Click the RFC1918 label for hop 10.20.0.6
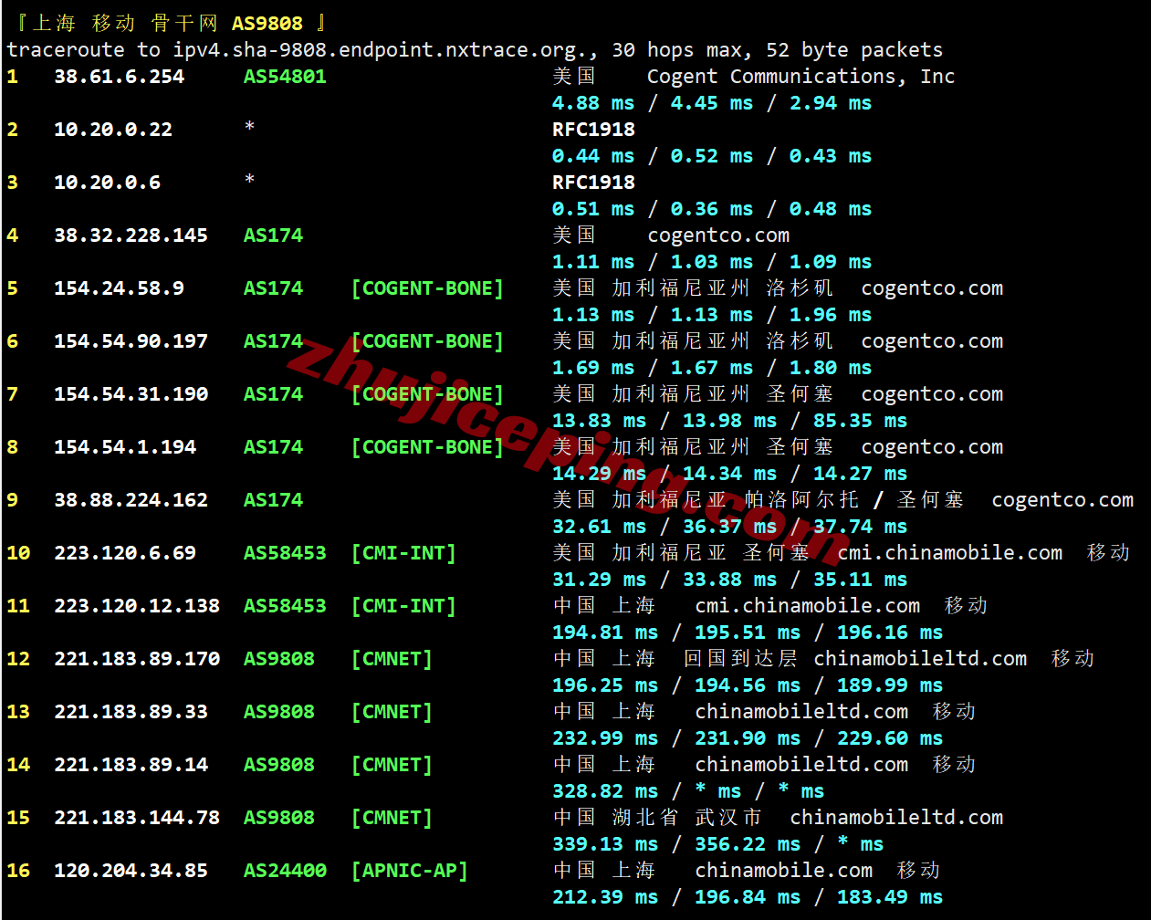 (x=593, y=183)
